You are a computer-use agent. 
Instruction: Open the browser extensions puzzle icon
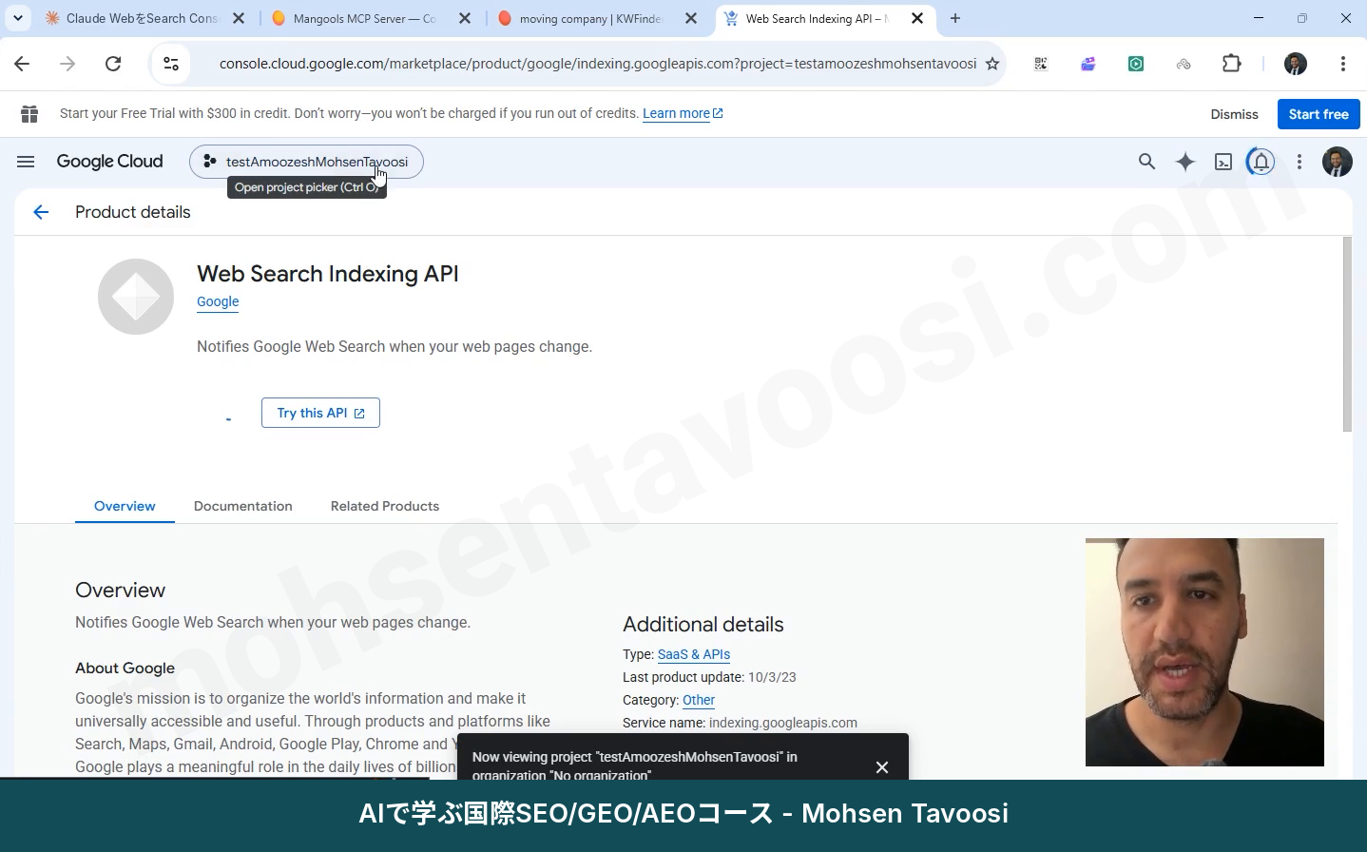1232,64
